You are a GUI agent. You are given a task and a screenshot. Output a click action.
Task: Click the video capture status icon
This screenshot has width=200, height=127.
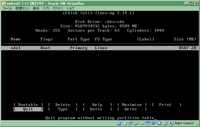(154, 123)
